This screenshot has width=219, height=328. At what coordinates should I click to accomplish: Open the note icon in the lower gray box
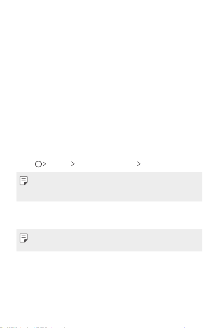[24, 238]
